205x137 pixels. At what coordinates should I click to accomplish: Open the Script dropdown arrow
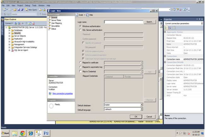click(85, 15)
